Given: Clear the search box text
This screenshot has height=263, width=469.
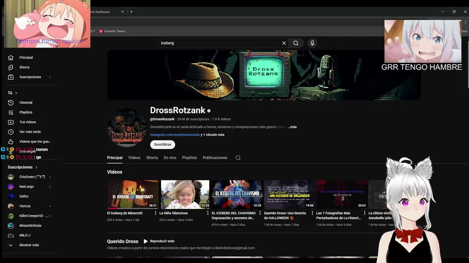Looking at the screenshot, I should (284, 43).
